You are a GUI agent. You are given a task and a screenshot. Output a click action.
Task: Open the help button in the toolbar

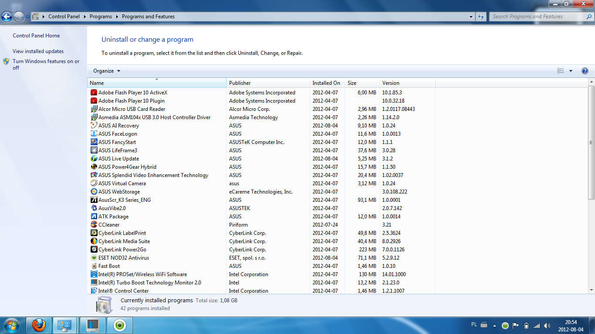click(585, 71)
